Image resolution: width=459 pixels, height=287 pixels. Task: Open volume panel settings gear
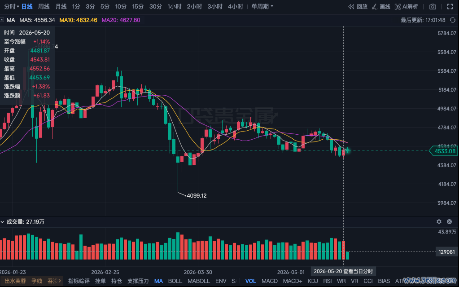[439, 221]
